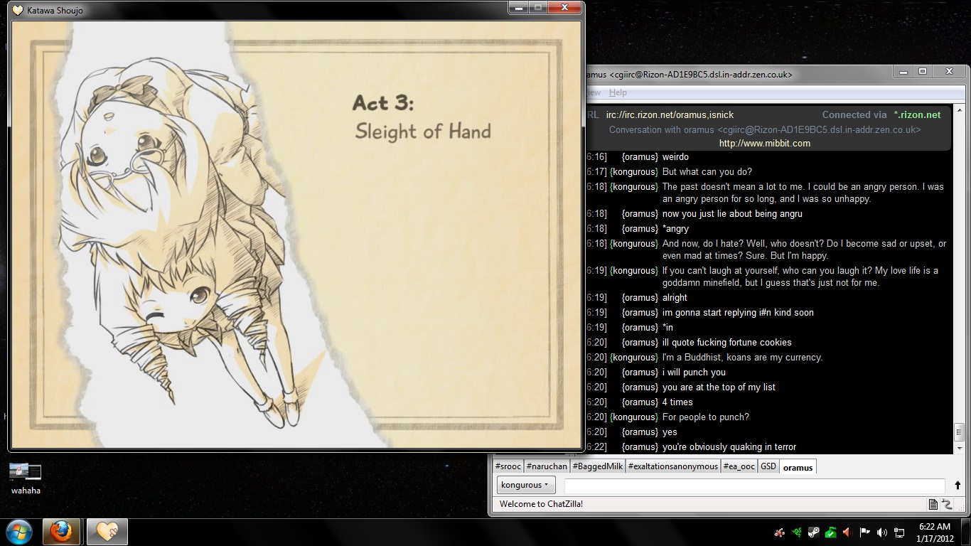Click the green Razer tray icon

coord(797,532)
